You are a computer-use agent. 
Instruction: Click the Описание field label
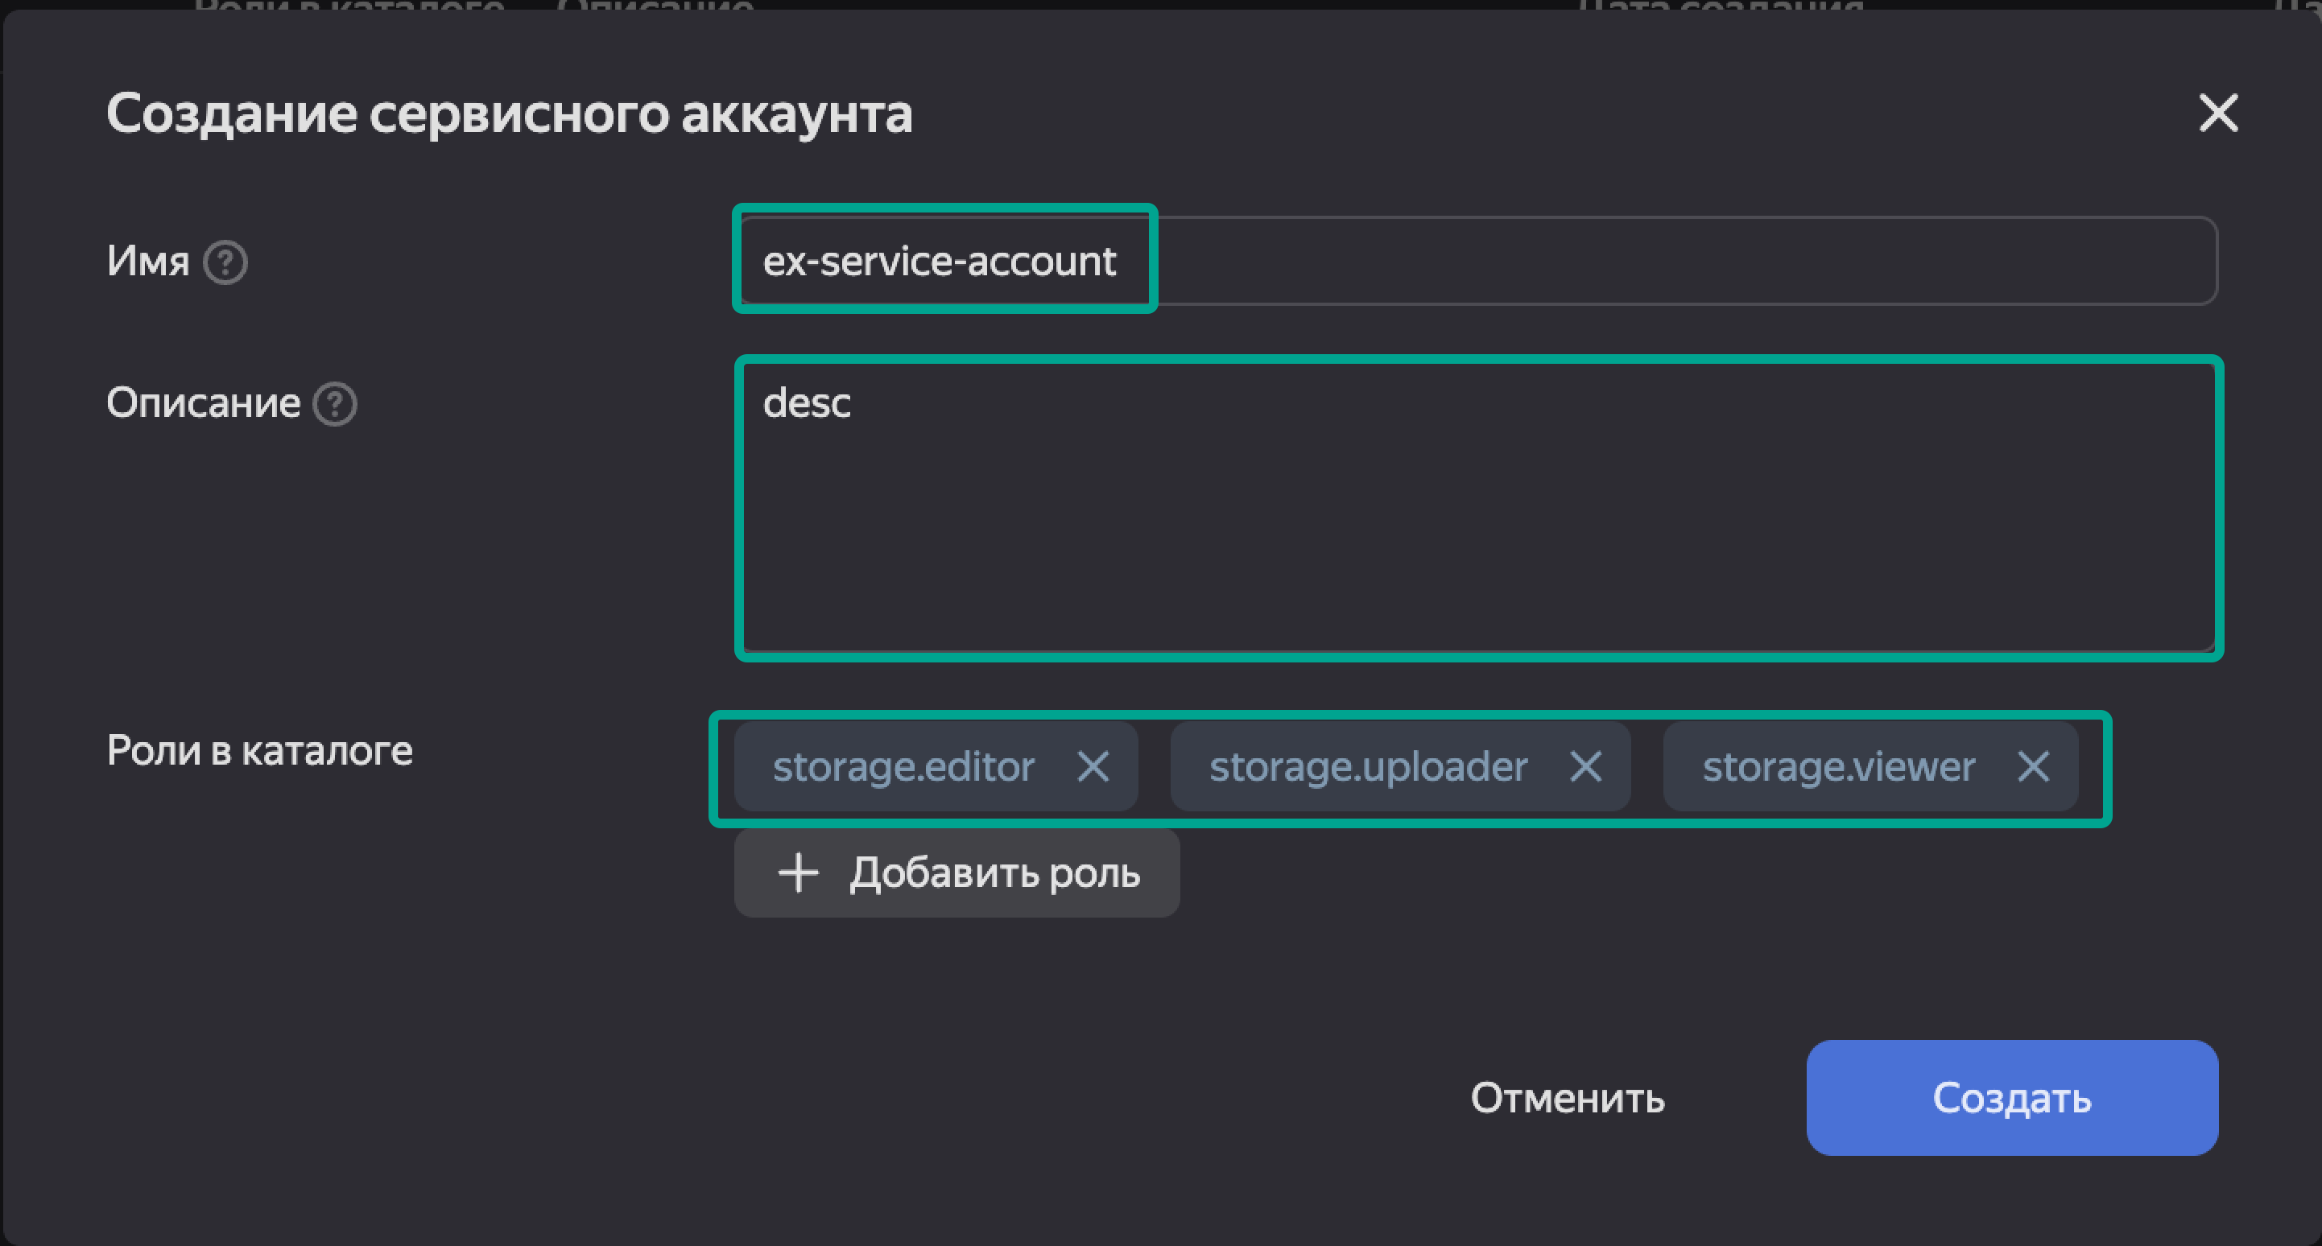[203, 402]
